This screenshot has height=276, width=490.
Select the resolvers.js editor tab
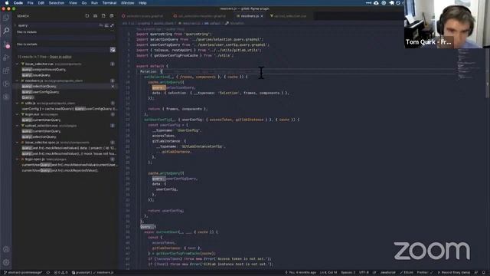[x=250, y=16]
